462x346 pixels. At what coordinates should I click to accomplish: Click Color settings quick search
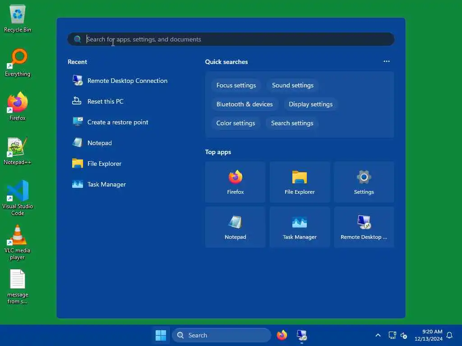(x=236, y=123)
